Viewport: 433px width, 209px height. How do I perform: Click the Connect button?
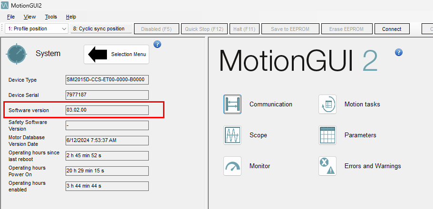[x=392, y=29]
